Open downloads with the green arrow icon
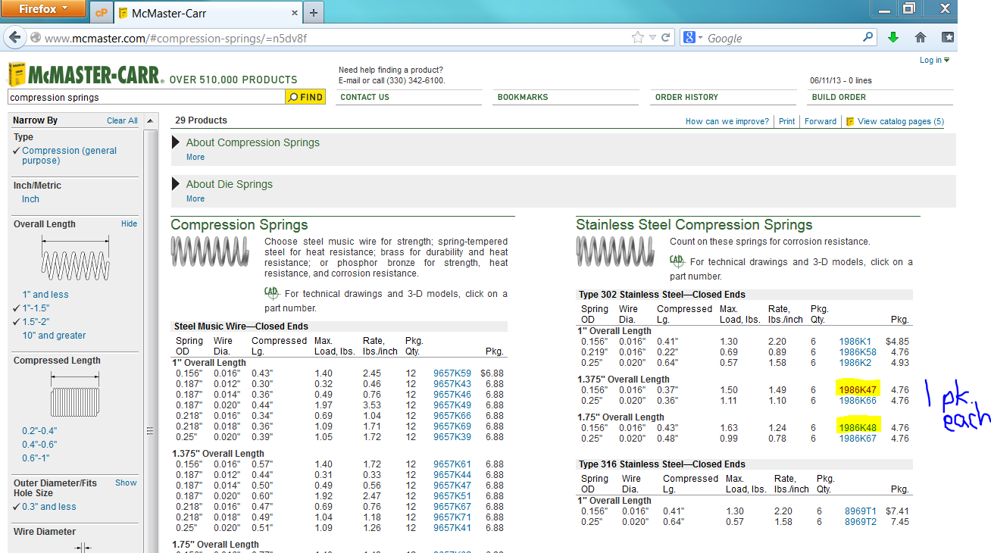The width and height of the screenshot is (991, 553). (x=893, y=38)
